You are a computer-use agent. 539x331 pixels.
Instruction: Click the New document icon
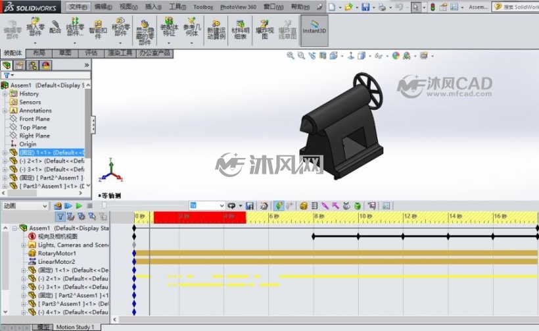(332, 7)
